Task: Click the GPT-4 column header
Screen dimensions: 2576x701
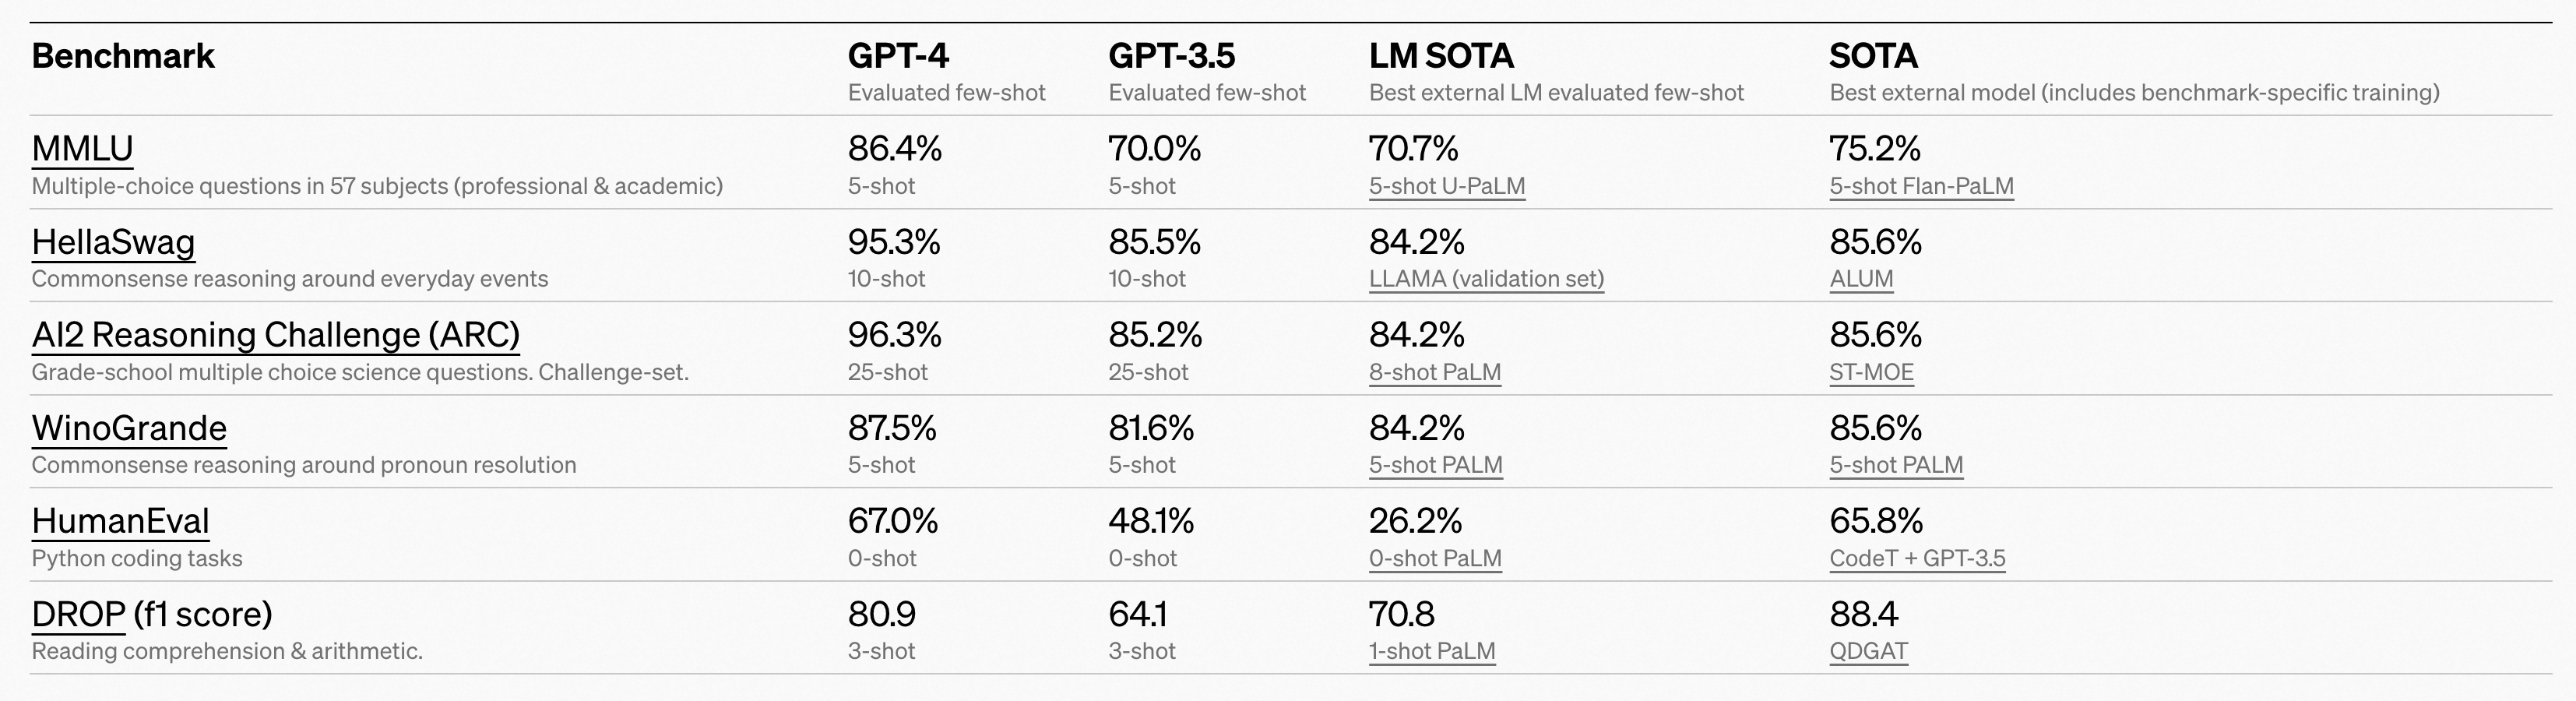Action: (898, 55)
